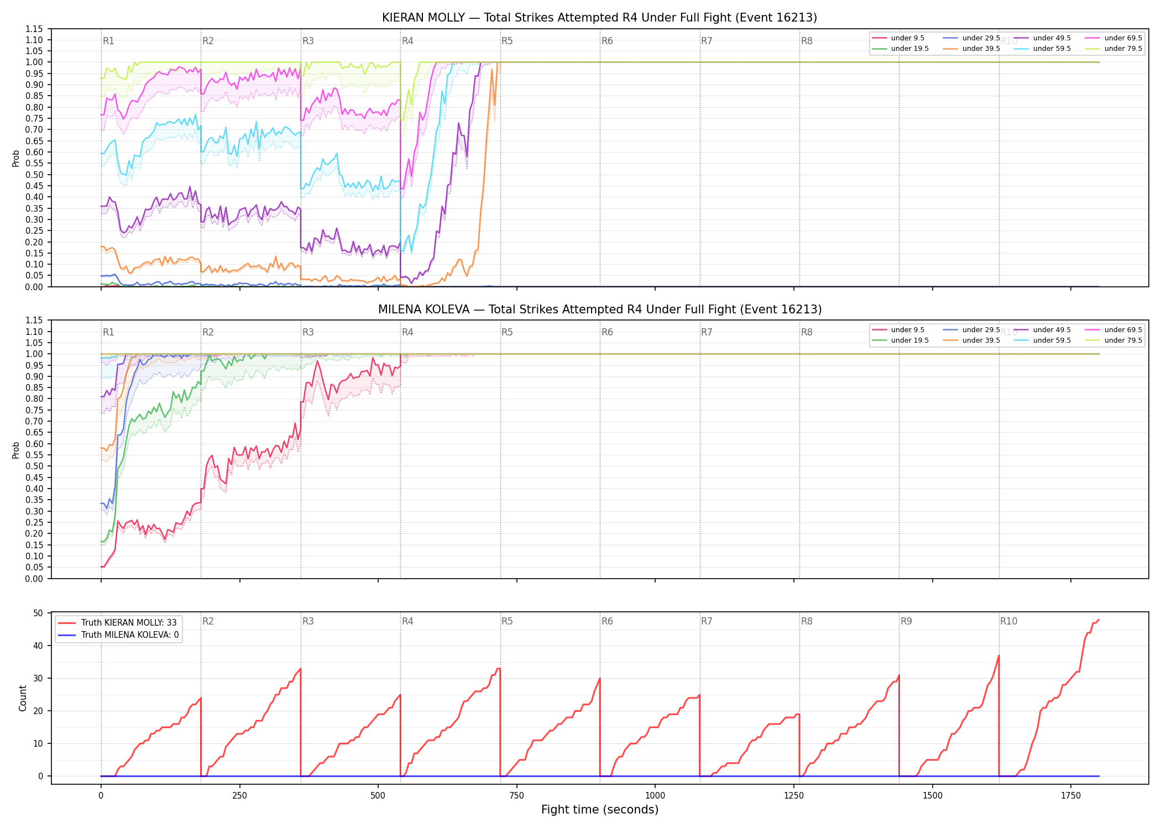Click the 'Fight time (seconds)' axis label

(600, 810)
